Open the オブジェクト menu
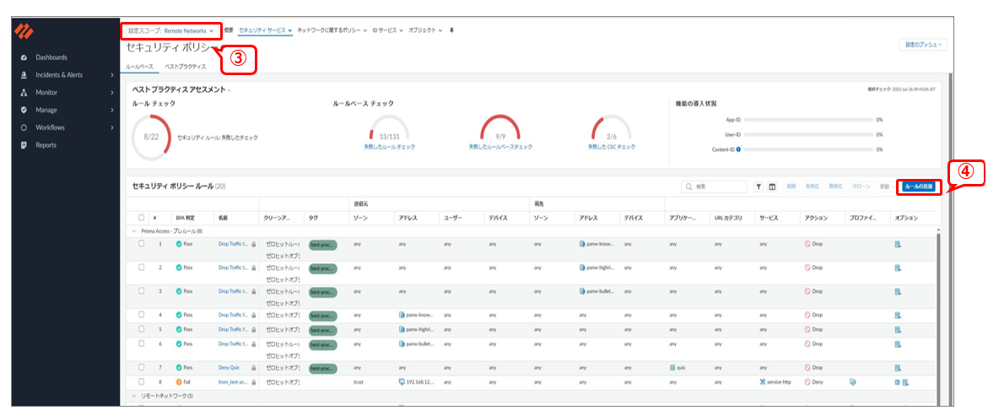The height and width of the screenshot is (416, 988). [x=425, y=30]
